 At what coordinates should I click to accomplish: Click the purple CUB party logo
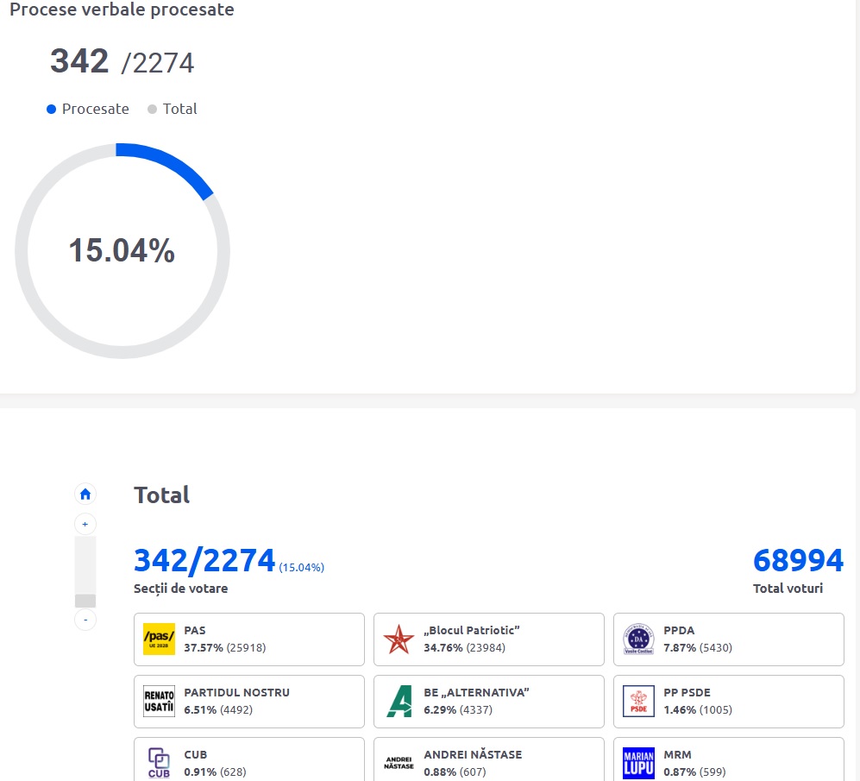coord(159,762)
